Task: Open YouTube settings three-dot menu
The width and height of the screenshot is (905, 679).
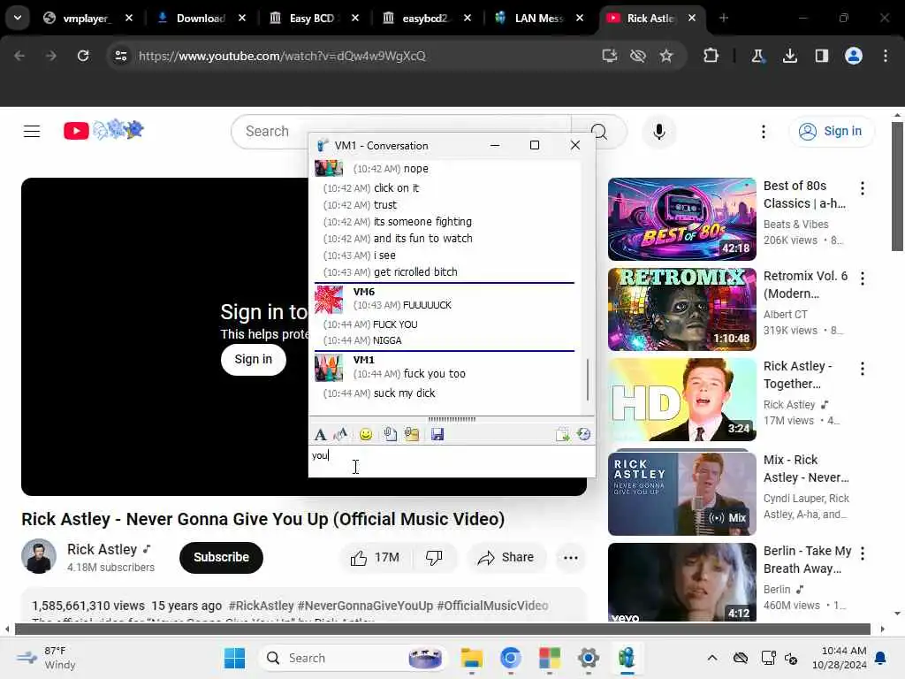Action: [x=763, y=132]
